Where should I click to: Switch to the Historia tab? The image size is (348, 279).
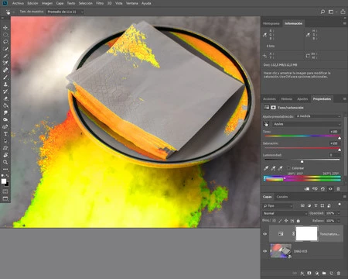(286, 99)
